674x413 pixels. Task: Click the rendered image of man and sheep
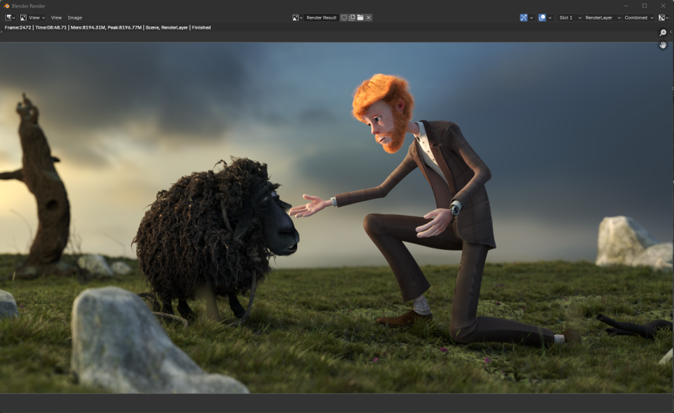[x=336, y=218]
